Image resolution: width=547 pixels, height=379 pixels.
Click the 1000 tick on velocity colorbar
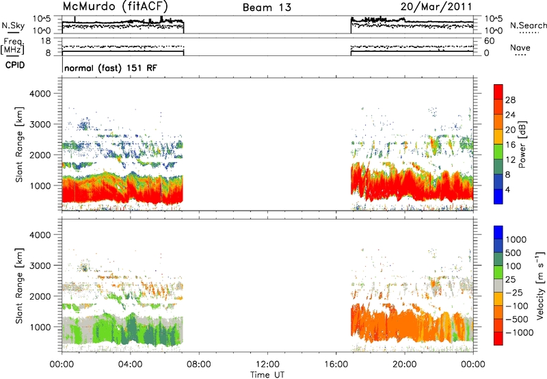coord(516,239)
